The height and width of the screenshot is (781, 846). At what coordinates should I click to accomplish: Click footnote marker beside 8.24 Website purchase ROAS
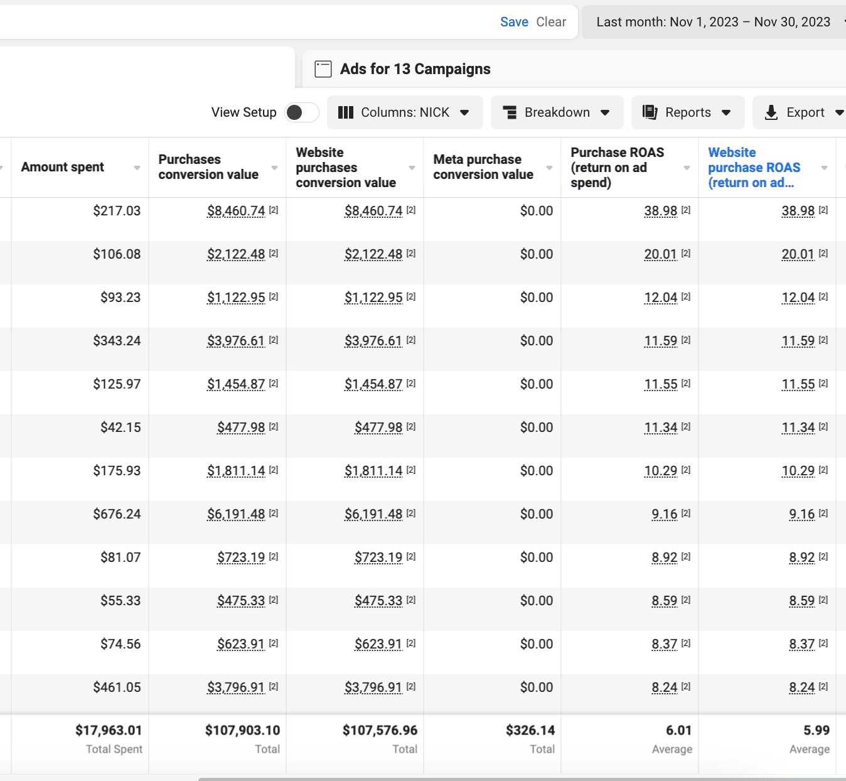click(x=823, y=687)
